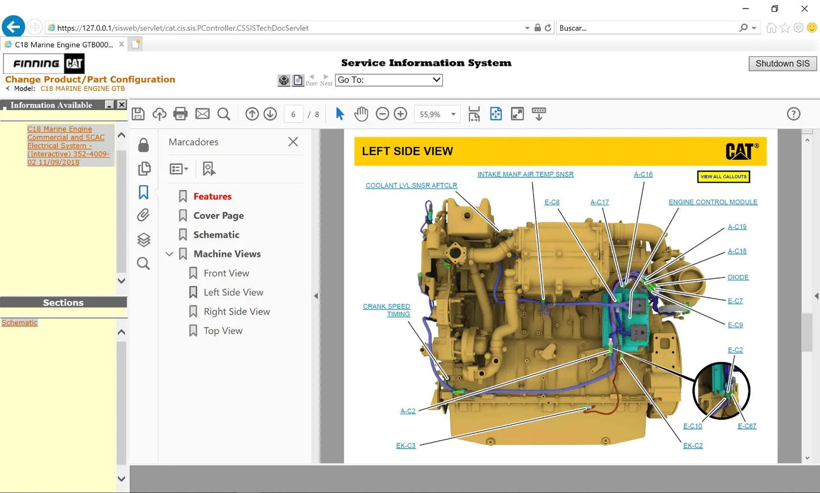
Task: Click the print icon in PDF toolbar
Action: pos(180,114)
